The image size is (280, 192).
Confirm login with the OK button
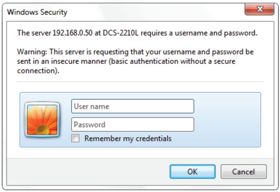pos(192,172)
